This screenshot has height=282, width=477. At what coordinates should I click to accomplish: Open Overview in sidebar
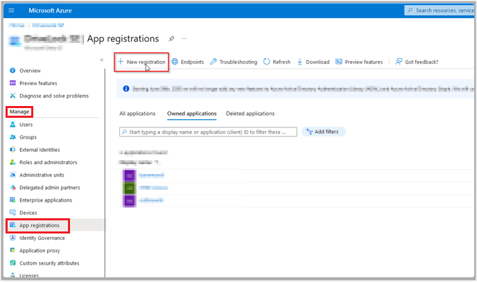pos(30,71)
